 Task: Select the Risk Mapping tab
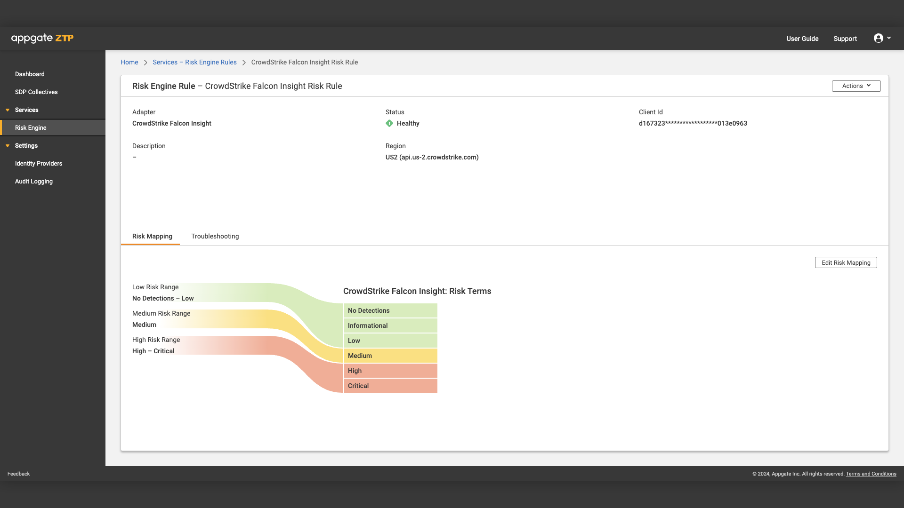[152, 236]
